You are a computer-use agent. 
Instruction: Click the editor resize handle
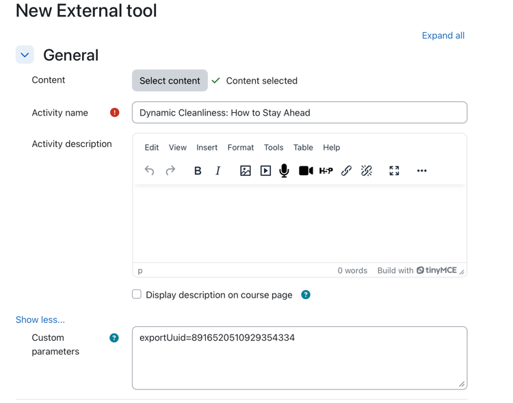pos(462,272)
